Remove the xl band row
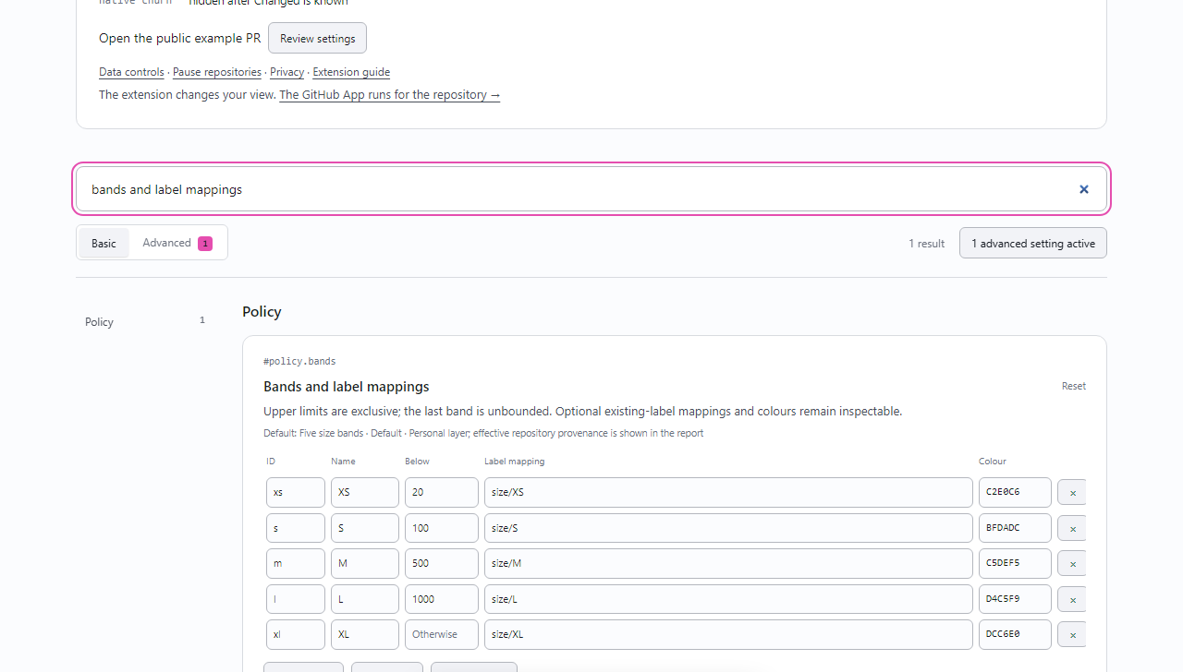Screen dimensions: 1183x672 1072,635
